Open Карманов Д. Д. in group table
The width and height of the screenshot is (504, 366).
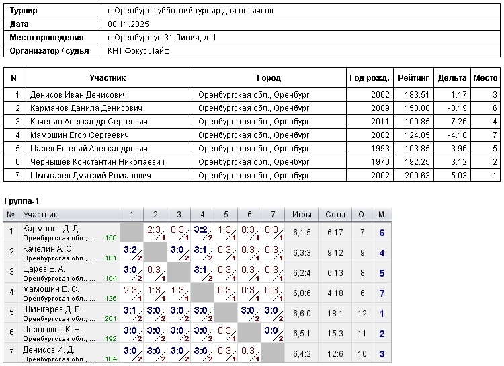[51, 229]
